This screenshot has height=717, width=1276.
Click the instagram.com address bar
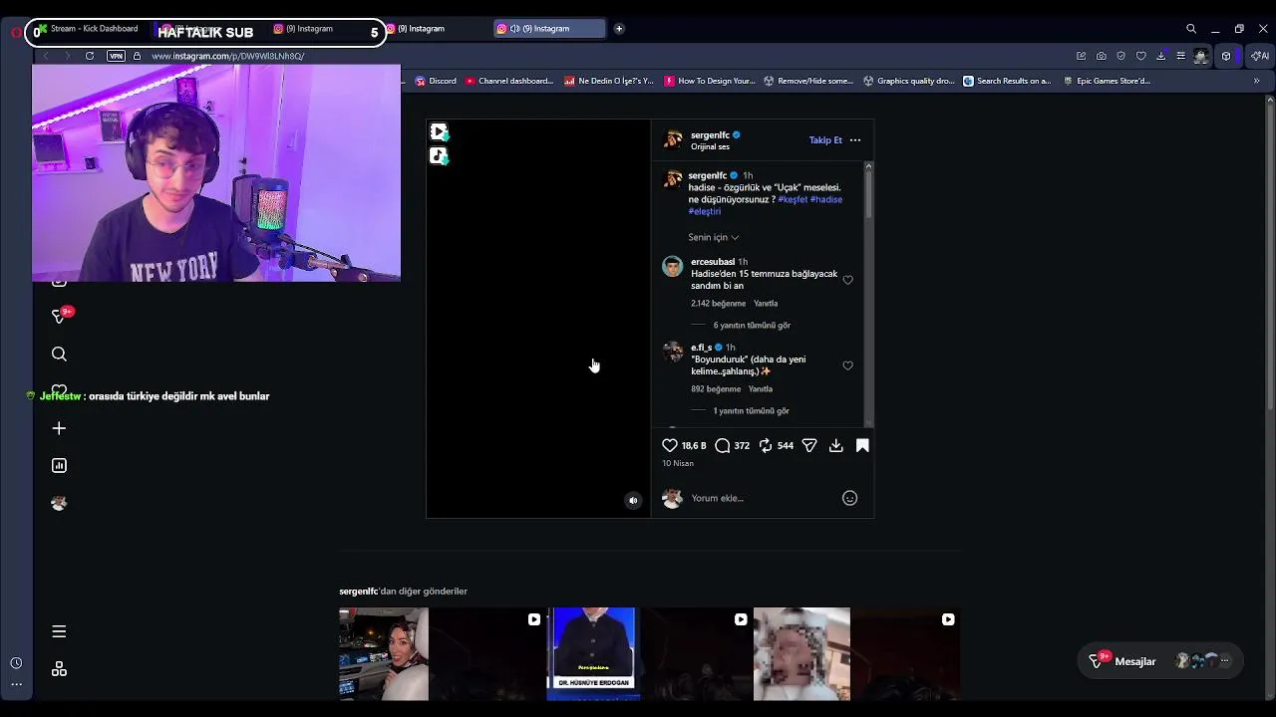(x=227, y=56)
